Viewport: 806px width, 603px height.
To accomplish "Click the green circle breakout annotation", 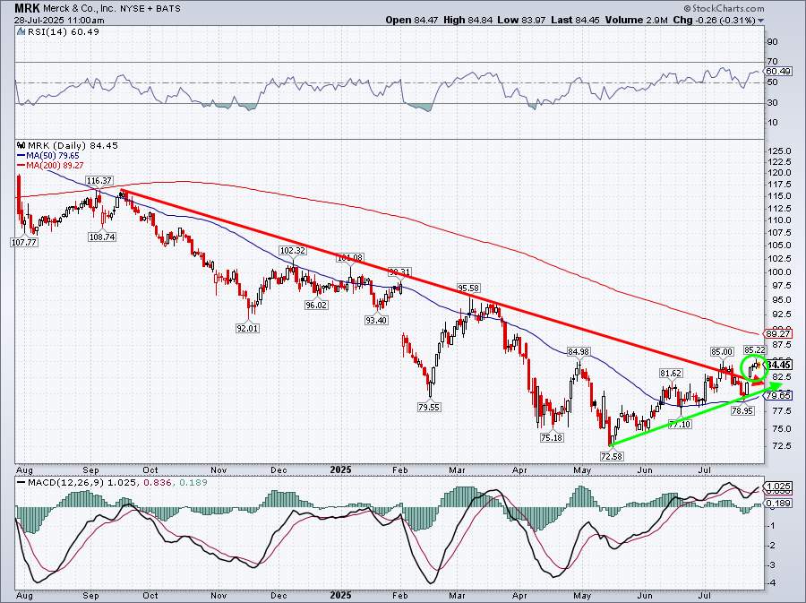I will (755, 364).
